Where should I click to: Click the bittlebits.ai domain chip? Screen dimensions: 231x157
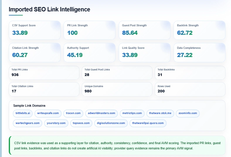pos(23,113)
